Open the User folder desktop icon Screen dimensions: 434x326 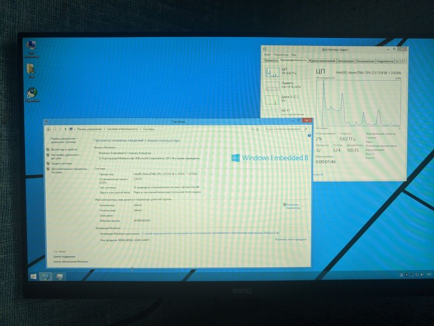click(x=31, y=71)
